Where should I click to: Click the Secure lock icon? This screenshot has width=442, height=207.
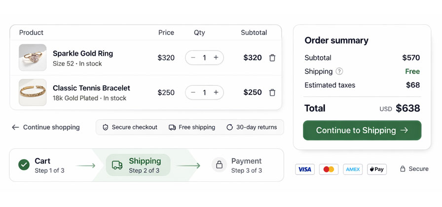point(403,169)
